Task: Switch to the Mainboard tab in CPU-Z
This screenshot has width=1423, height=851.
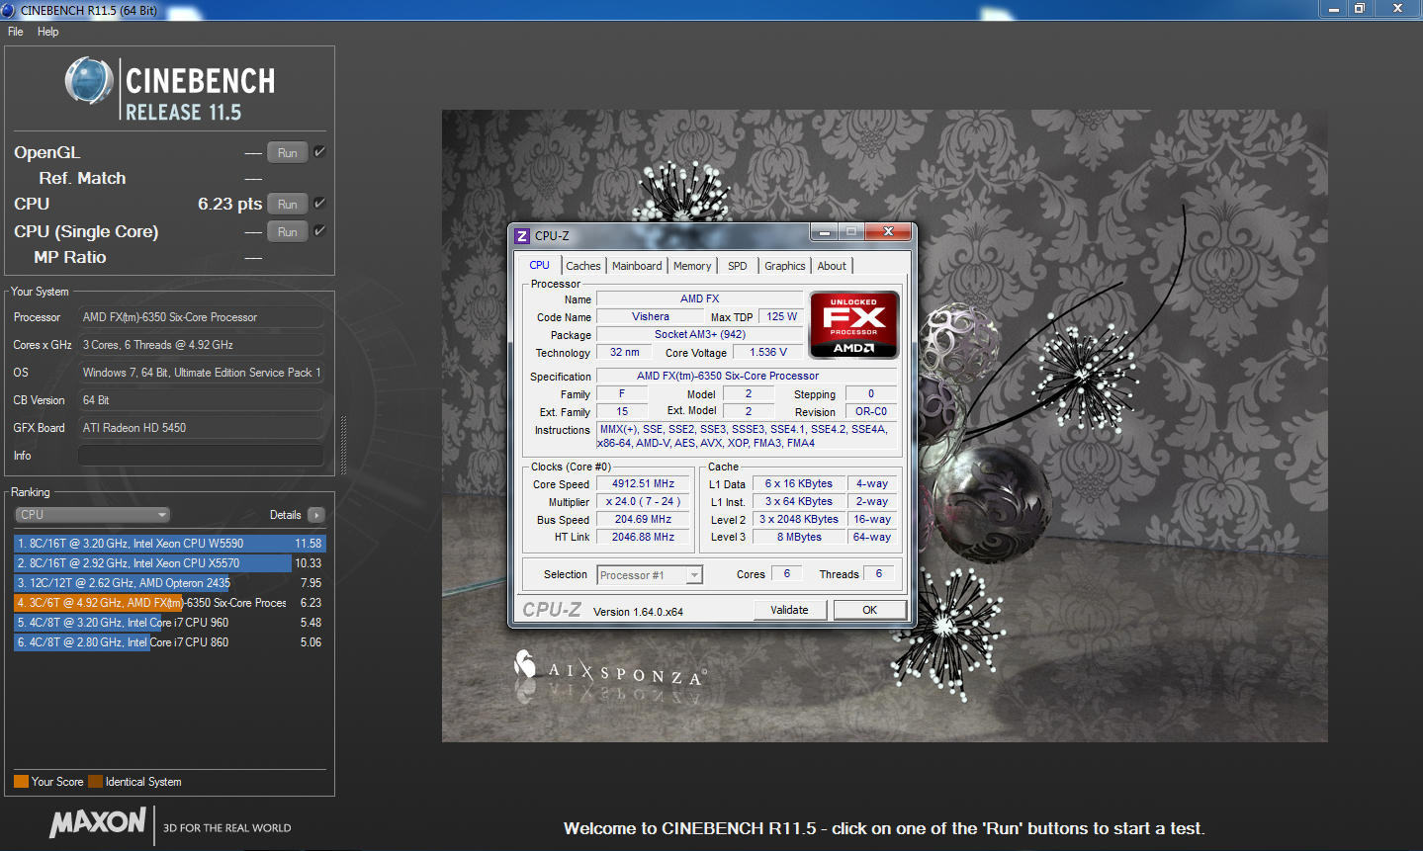Action: 637,266
